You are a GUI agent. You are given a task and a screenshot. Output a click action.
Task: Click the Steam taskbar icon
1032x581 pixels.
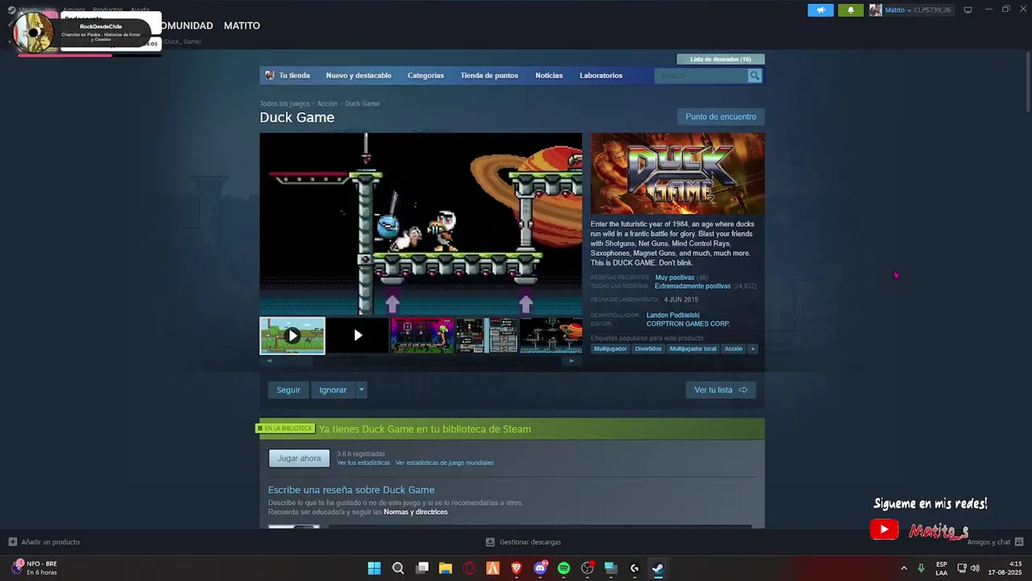[658, 568]
